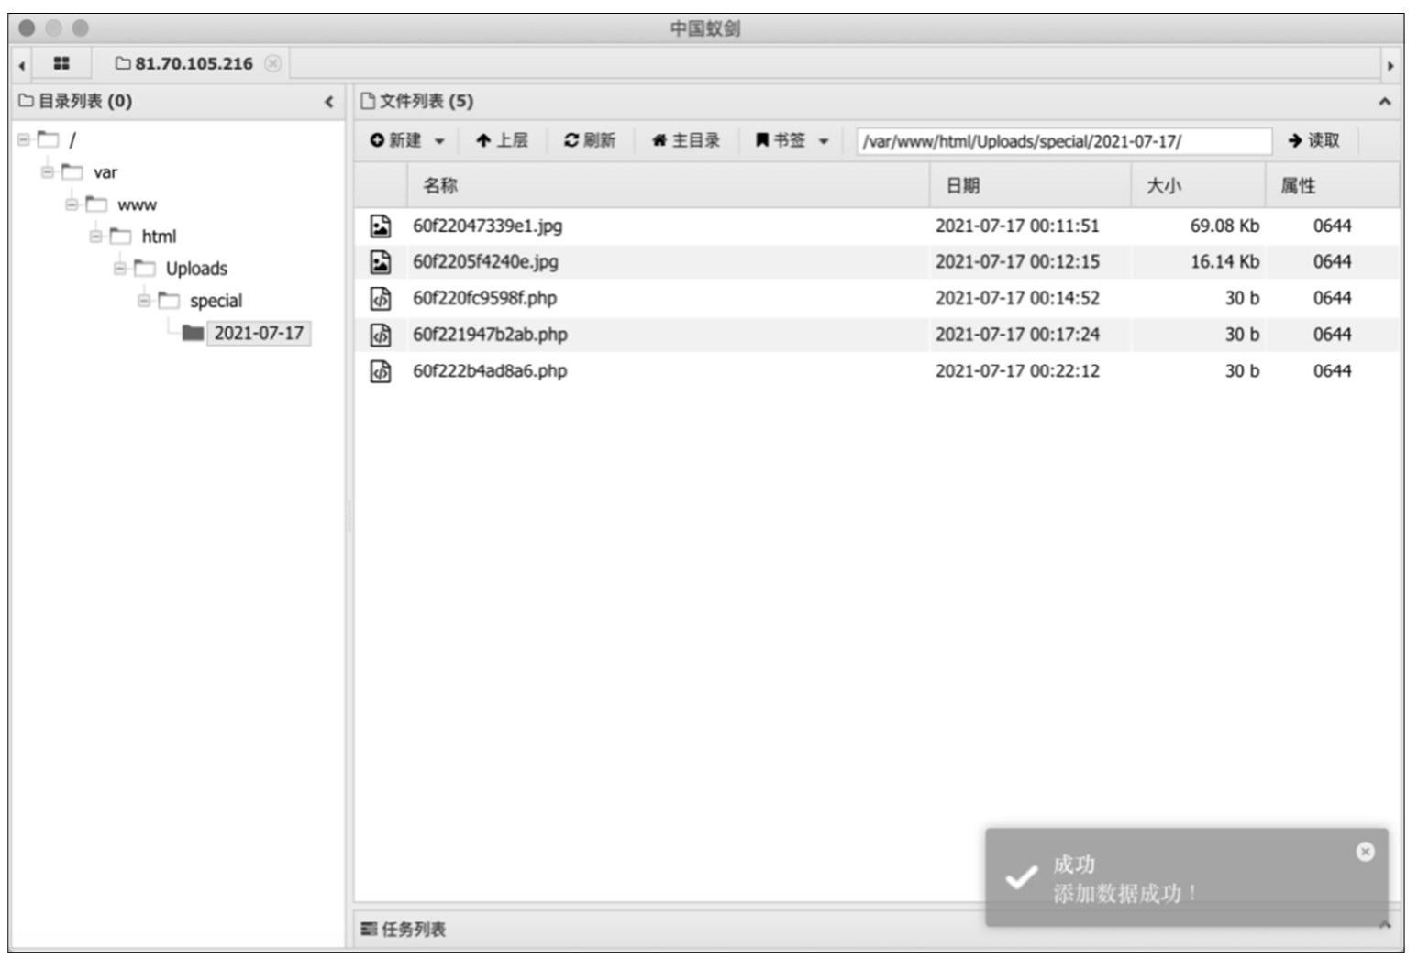The height and width of the screenshot is (959, 1418).
Task: Click the Uploads folder icon
Action: 144,268
